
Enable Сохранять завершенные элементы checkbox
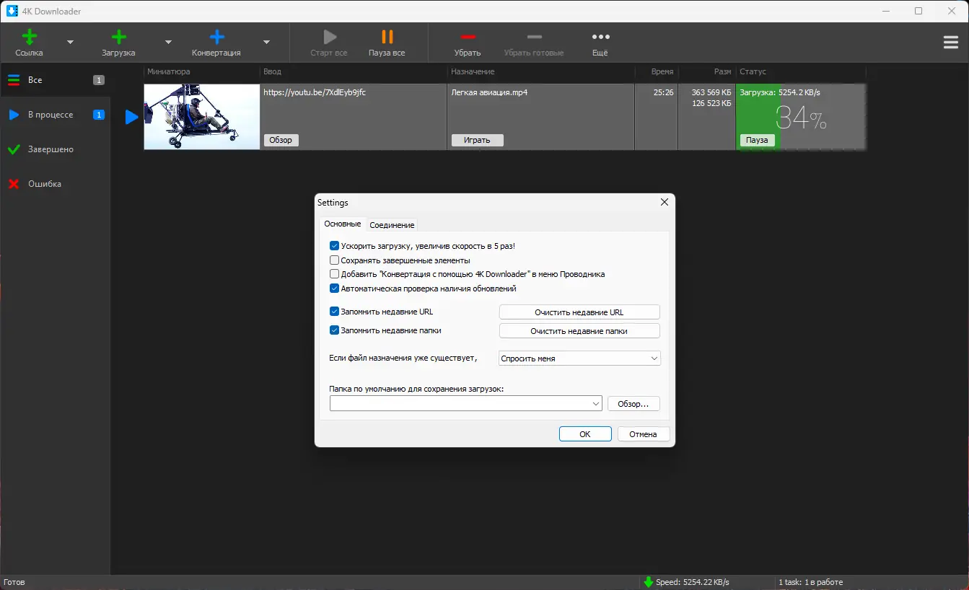[335, 260]
